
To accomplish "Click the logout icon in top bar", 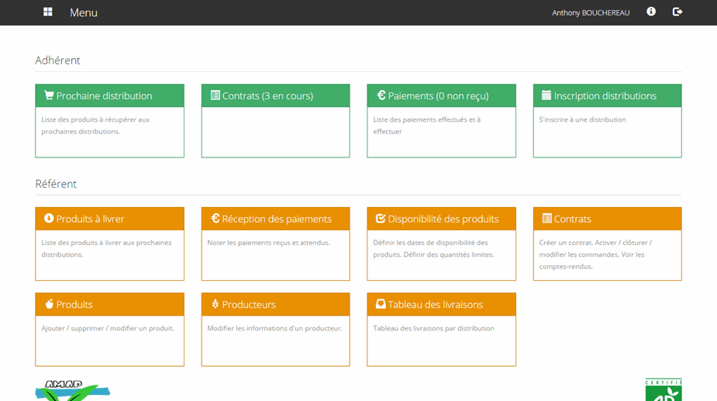I will point(677,12).
